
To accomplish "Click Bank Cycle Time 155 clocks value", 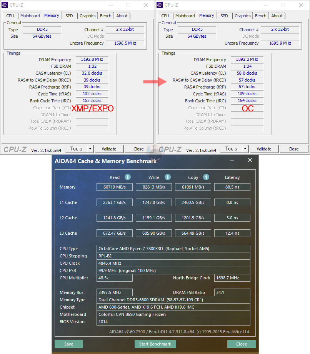I will coord(92,100).
